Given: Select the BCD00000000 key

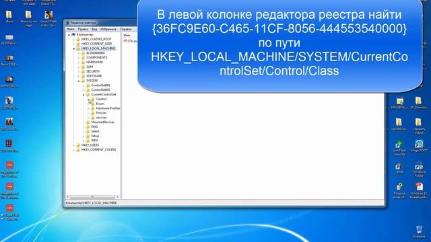Looking at the screenshot, I should pyautogui.click(x=96, y=53).
